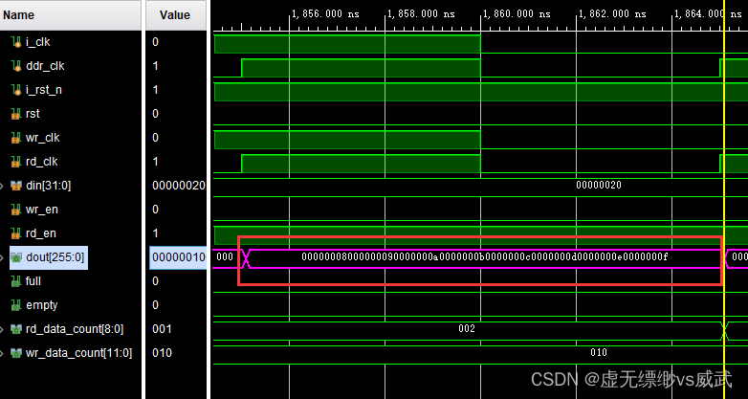Select the rst signal name
Image resolution: width=748 pixels, height=399 pixels.
click(x=33, y=114)
